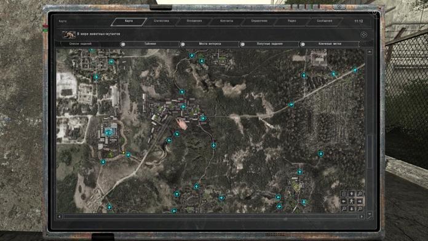Open the Сообщения tab

(325, 21)
